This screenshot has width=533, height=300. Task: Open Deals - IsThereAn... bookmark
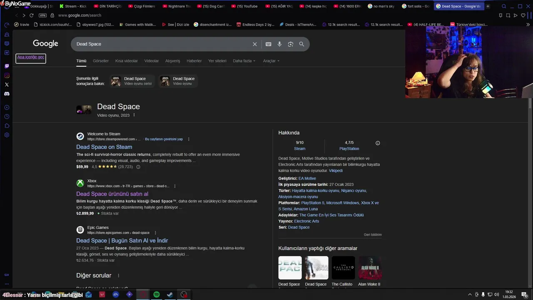click(297, 25)
